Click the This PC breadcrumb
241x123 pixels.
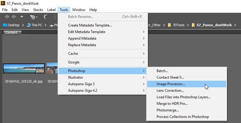37,25
